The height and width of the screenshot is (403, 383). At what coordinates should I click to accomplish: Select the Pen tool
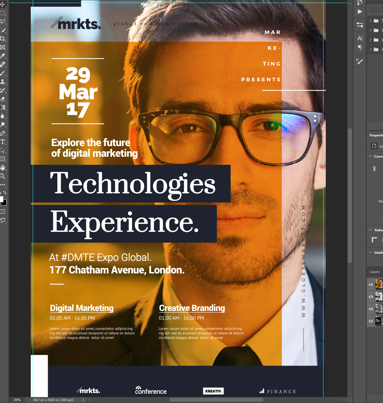pyautogui.click(x=3, y=133)
